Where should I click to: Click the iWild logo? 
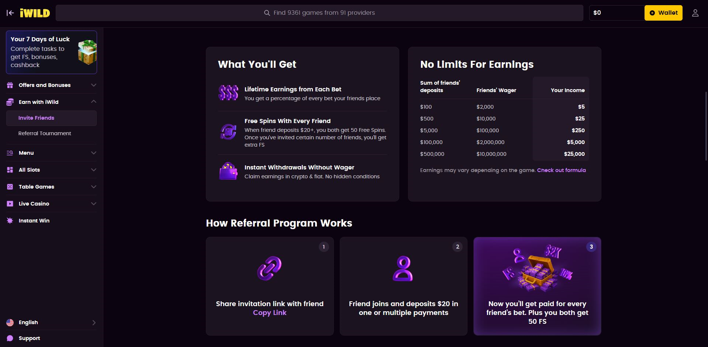click(x=35, y=13)
